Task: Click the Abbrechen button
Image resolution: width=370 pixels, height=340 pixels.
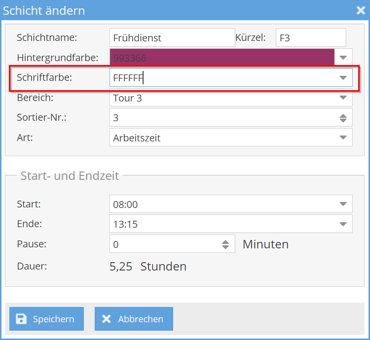Action: point(134,319)
